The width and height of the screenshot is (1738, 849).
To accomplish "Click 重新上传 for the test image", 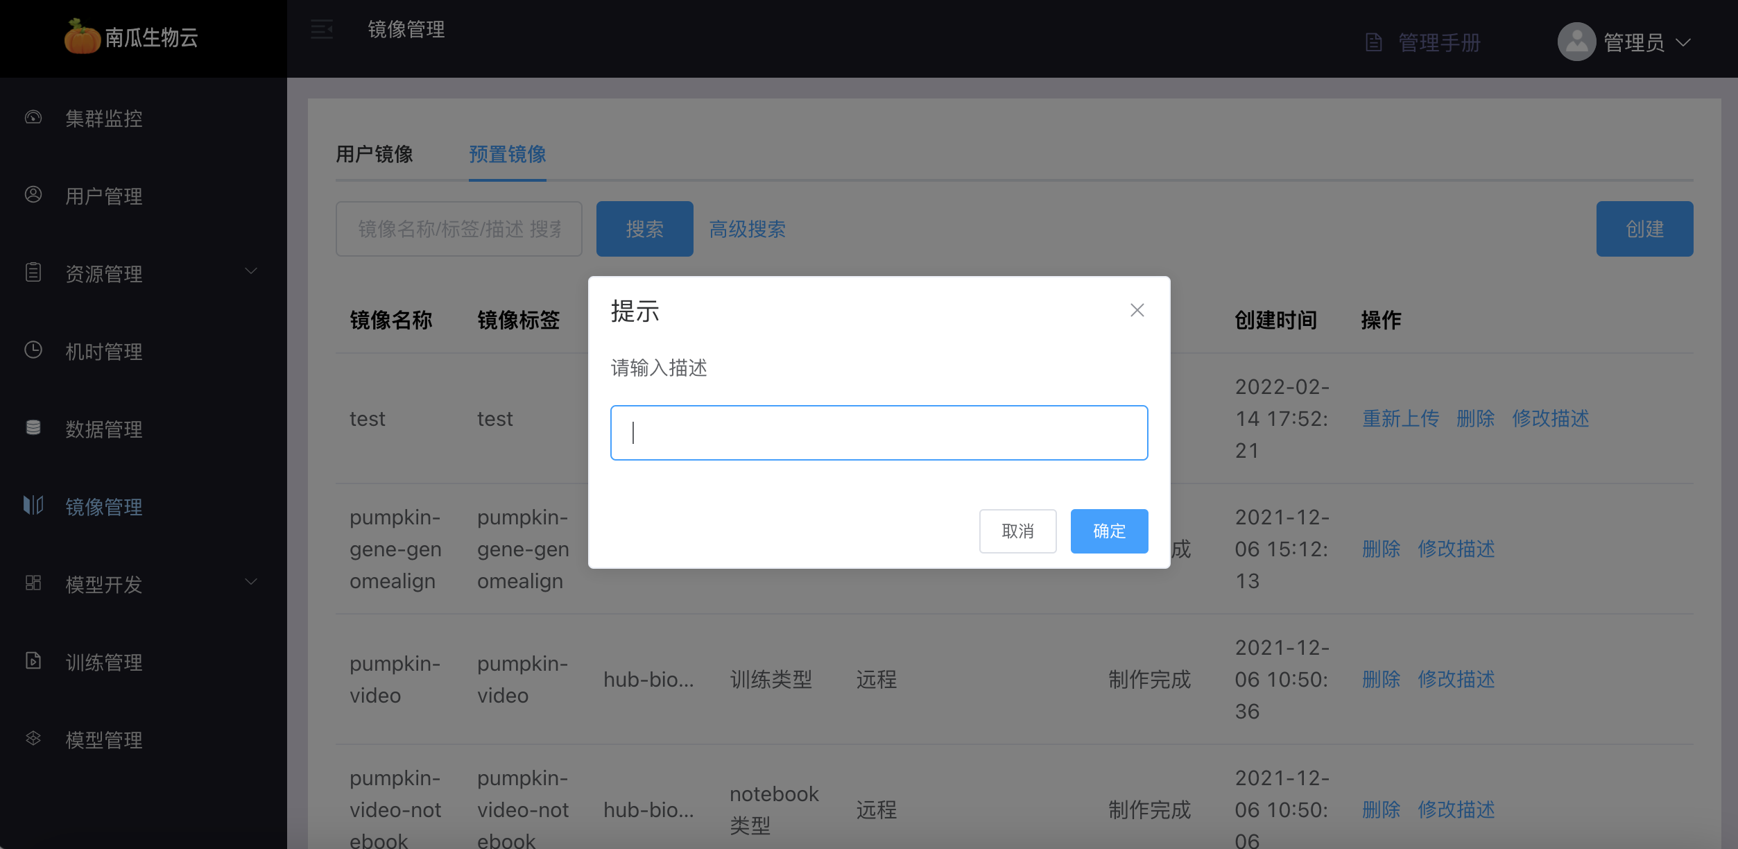I will tap(1400, 418).
